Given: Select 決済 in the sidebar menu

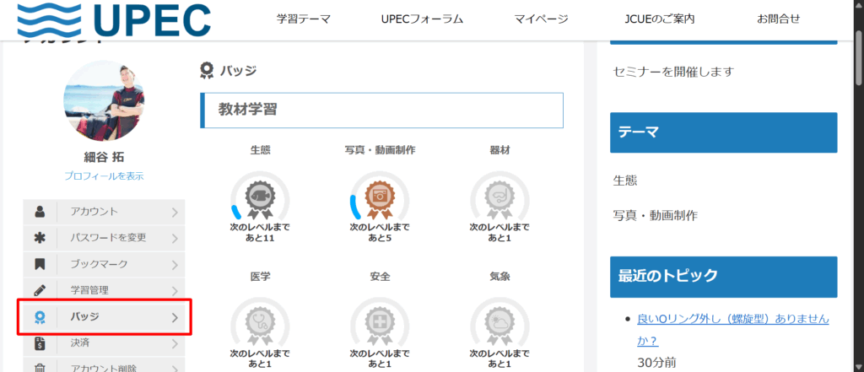Looking at the screenshot, I should (x=80, y=343).
